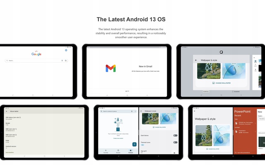Switch to the Recents tab
The width and height of the screenshot is (265, 165).
118,151
